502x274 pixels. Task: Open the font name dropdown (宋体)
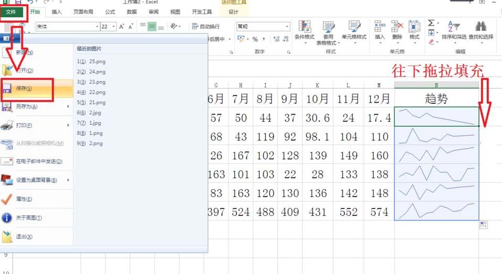pos(97,26)
